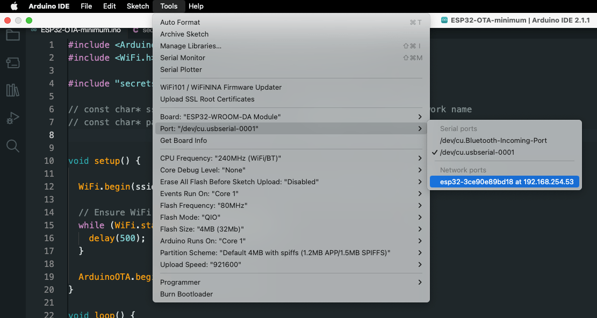Launch WiFi101 / WiFiNINA Firmware Updater
The width and height of the screenshot is (597, 318).
pos(291,87)
